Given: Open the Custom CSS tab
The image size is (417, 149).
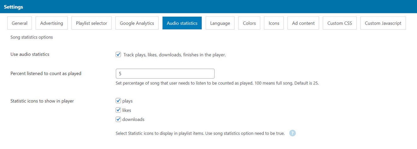Looking at the screenshot, I should point(339,23).
